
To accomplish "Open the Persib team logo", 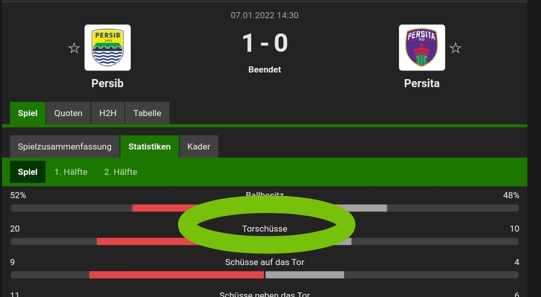I will coord(108,48).
